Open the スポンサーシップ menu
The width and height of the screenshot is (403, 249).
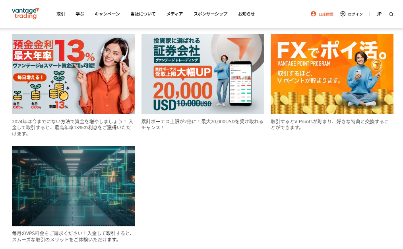point(211,14)
